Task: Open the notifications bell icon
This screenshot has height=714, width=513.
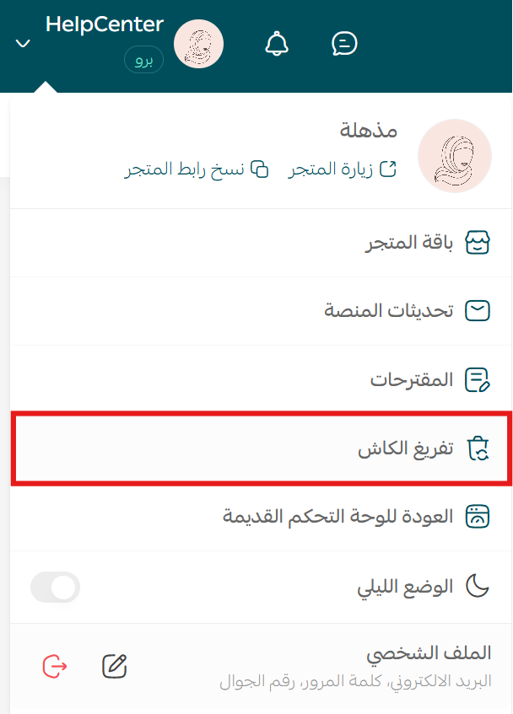Action: (x=277, y=44)
